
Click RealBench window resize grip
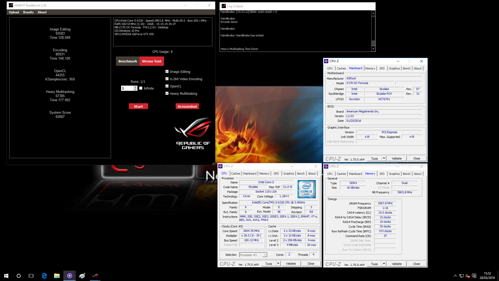213,163
